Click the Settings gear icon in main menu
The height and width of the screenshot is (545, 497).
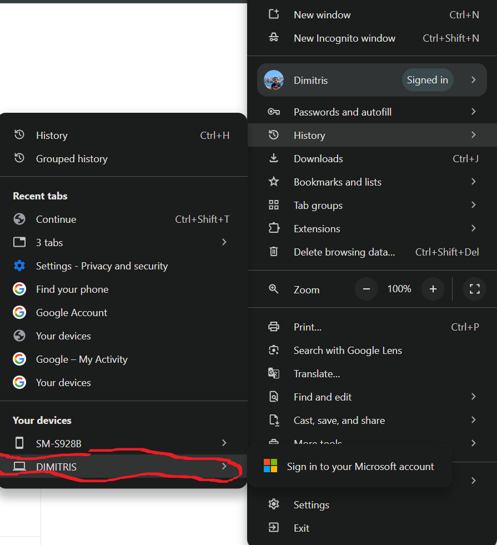tap(274, 504)
